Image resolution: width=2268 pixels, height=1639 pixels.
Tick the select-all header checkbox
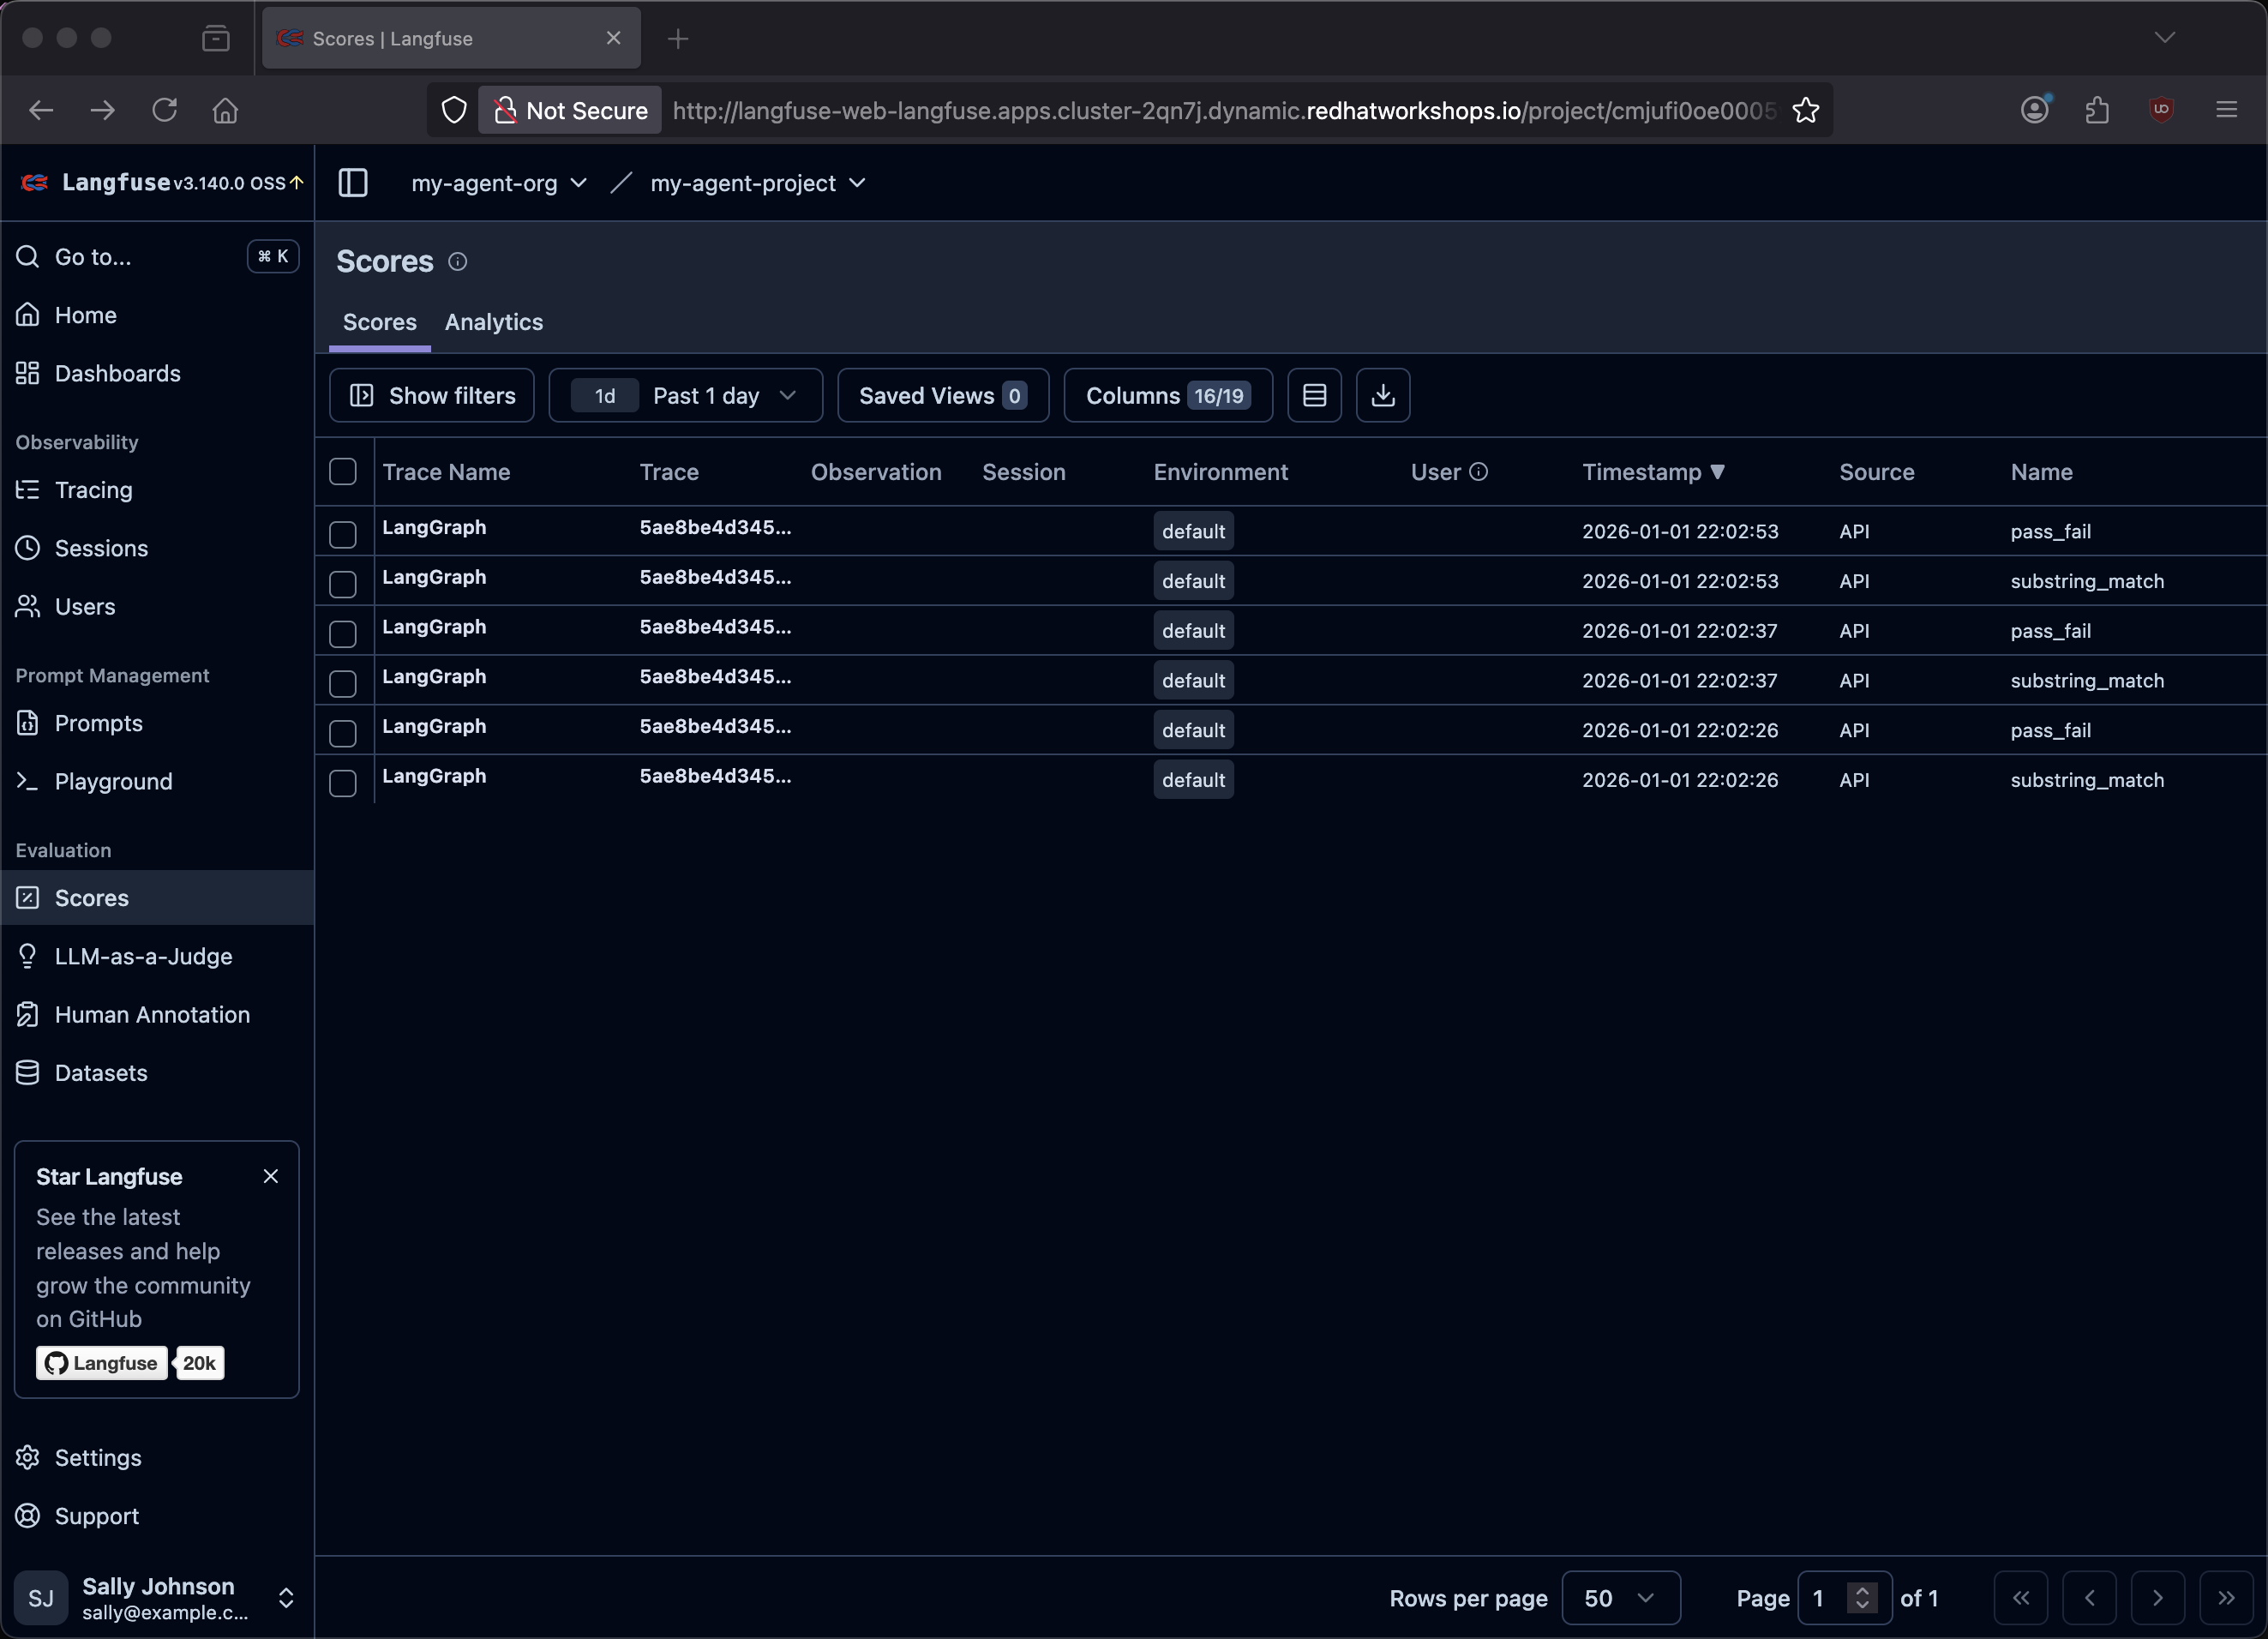click(x=343, y=472)
